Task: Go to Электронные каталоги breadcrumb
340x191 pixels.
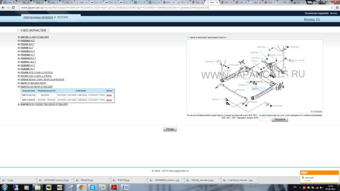Action: coord(38,17)
